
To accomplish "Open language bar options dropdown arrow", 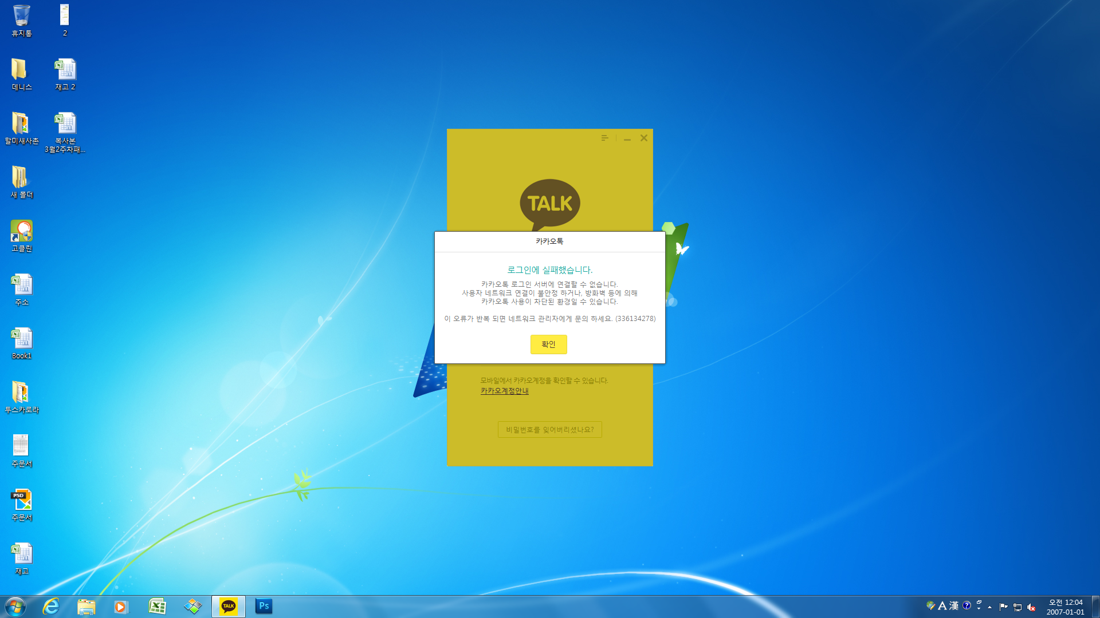I will [x=979, y=609].
